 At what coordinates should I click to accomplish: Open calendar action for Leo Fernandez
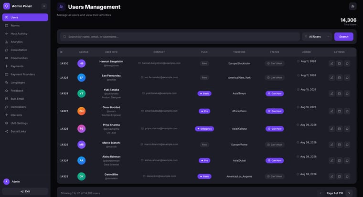(340, 78)
